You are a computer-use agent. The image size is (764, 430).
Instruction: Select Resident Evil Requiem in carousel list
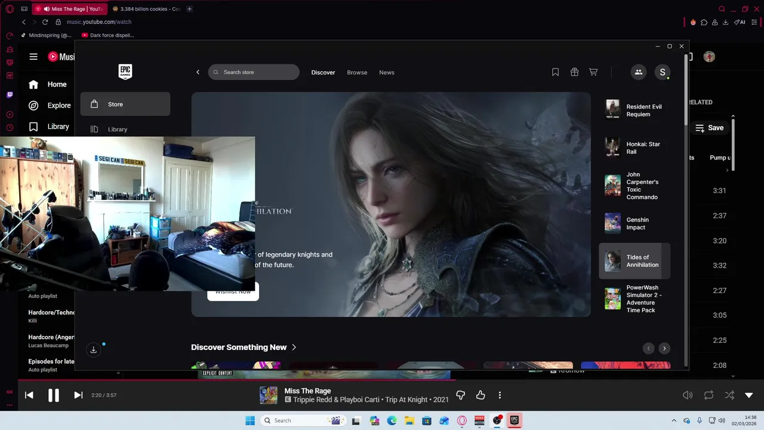(634, 110)
